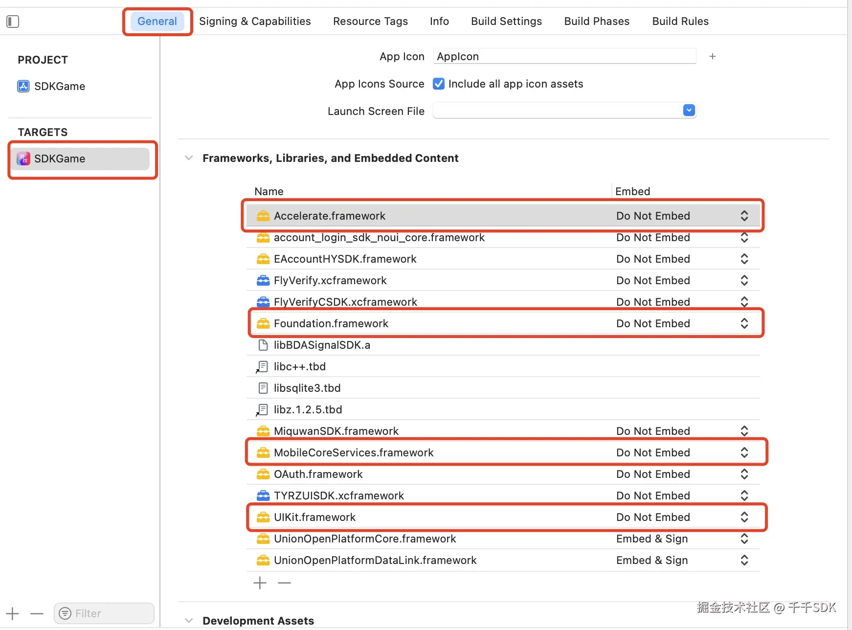Select the libc++.tbd row name
852x630 pixels.
click(300, 367)
